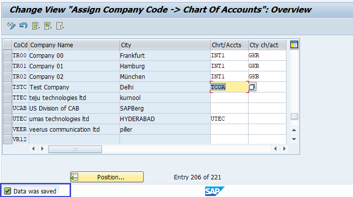The height and width of the screenshot is (197, 353).
Task: Select row selector for TR00
Action: point(8,55)
